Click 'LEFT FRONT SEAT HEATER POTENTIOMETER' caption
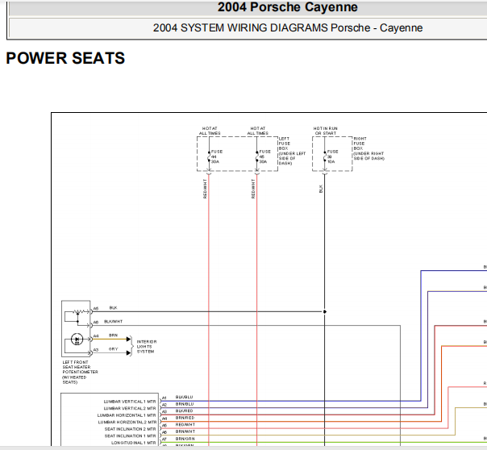 [x=80, y=372]
